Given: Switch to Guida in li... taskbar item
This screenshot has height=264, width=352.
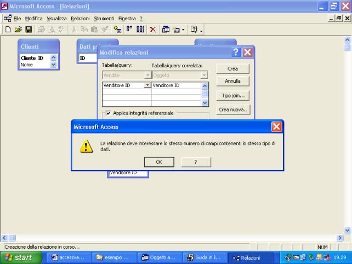Looking at the screenshot, I should tap(205, 257).
